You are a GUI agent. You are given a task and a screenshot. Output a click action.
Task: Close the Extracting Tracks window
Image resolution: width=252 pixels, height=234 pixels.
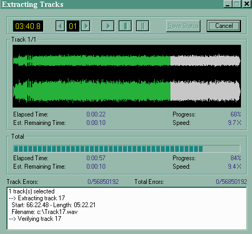pos(247,4)
